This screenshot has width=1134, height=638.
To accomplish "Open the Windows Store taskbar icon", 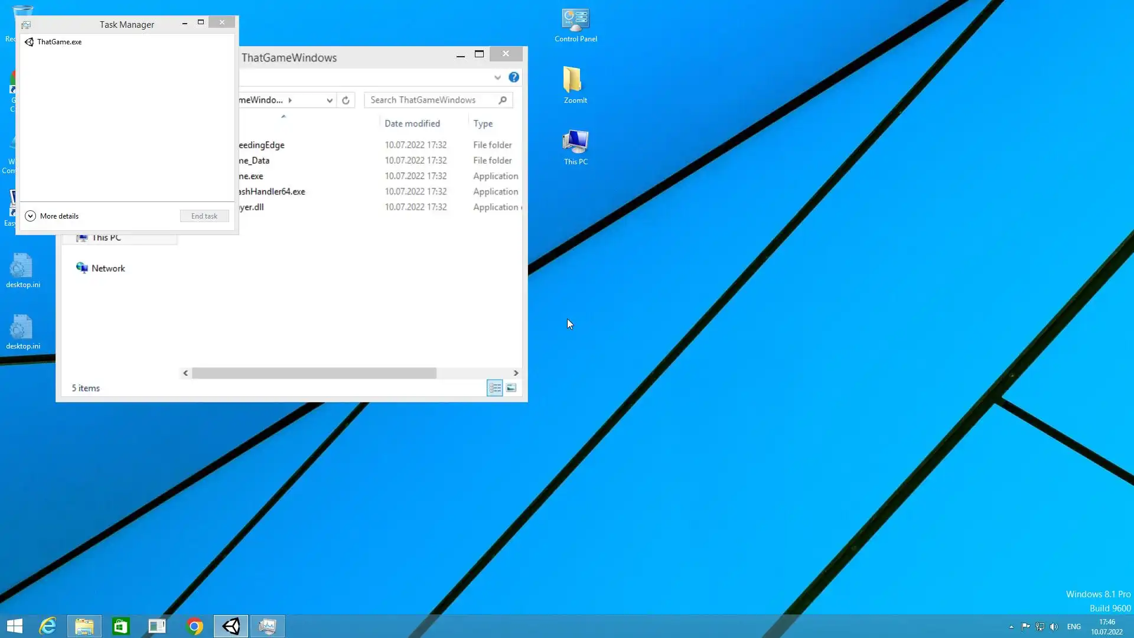I will tap(120, 626).
